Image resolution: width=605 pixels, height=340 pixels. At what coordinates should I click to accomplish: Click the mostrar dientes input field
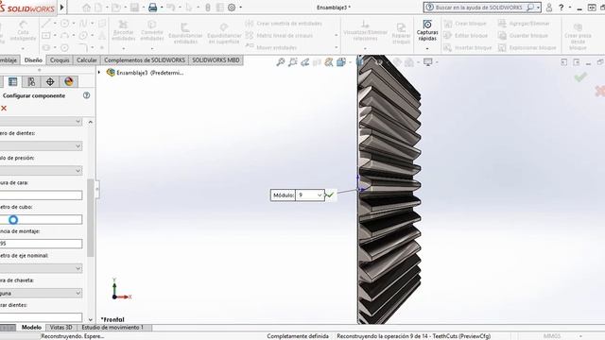click(x=41, y=317)
